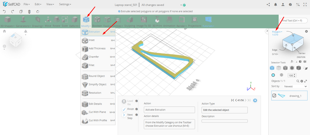Open the File menu dropdown

[x=27, y=5]
